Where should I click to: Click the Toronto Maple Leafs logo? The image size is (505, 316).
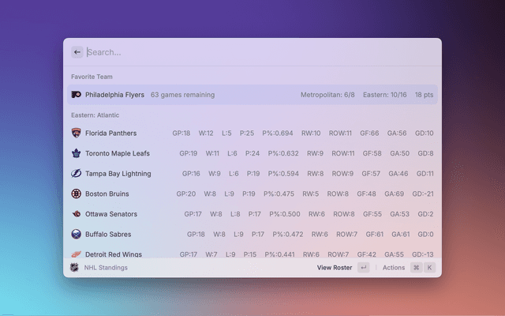(x=76, y=153)
